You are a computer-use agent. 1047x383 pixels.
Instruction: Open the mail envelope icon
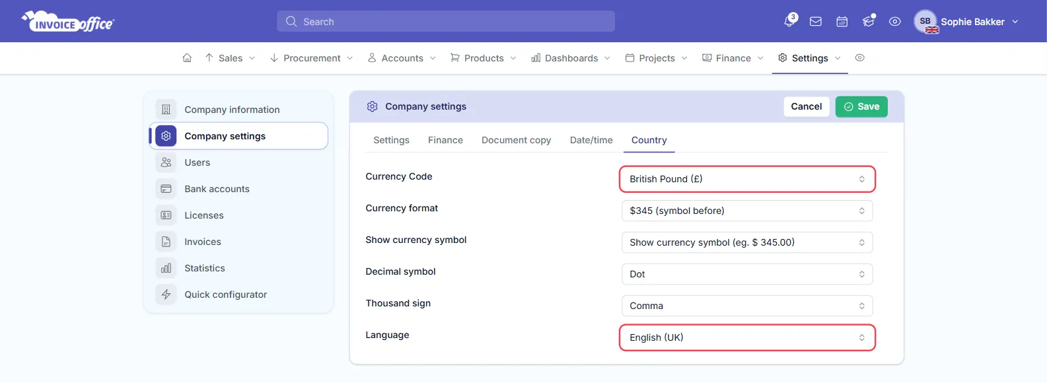(x=816, y=22)
